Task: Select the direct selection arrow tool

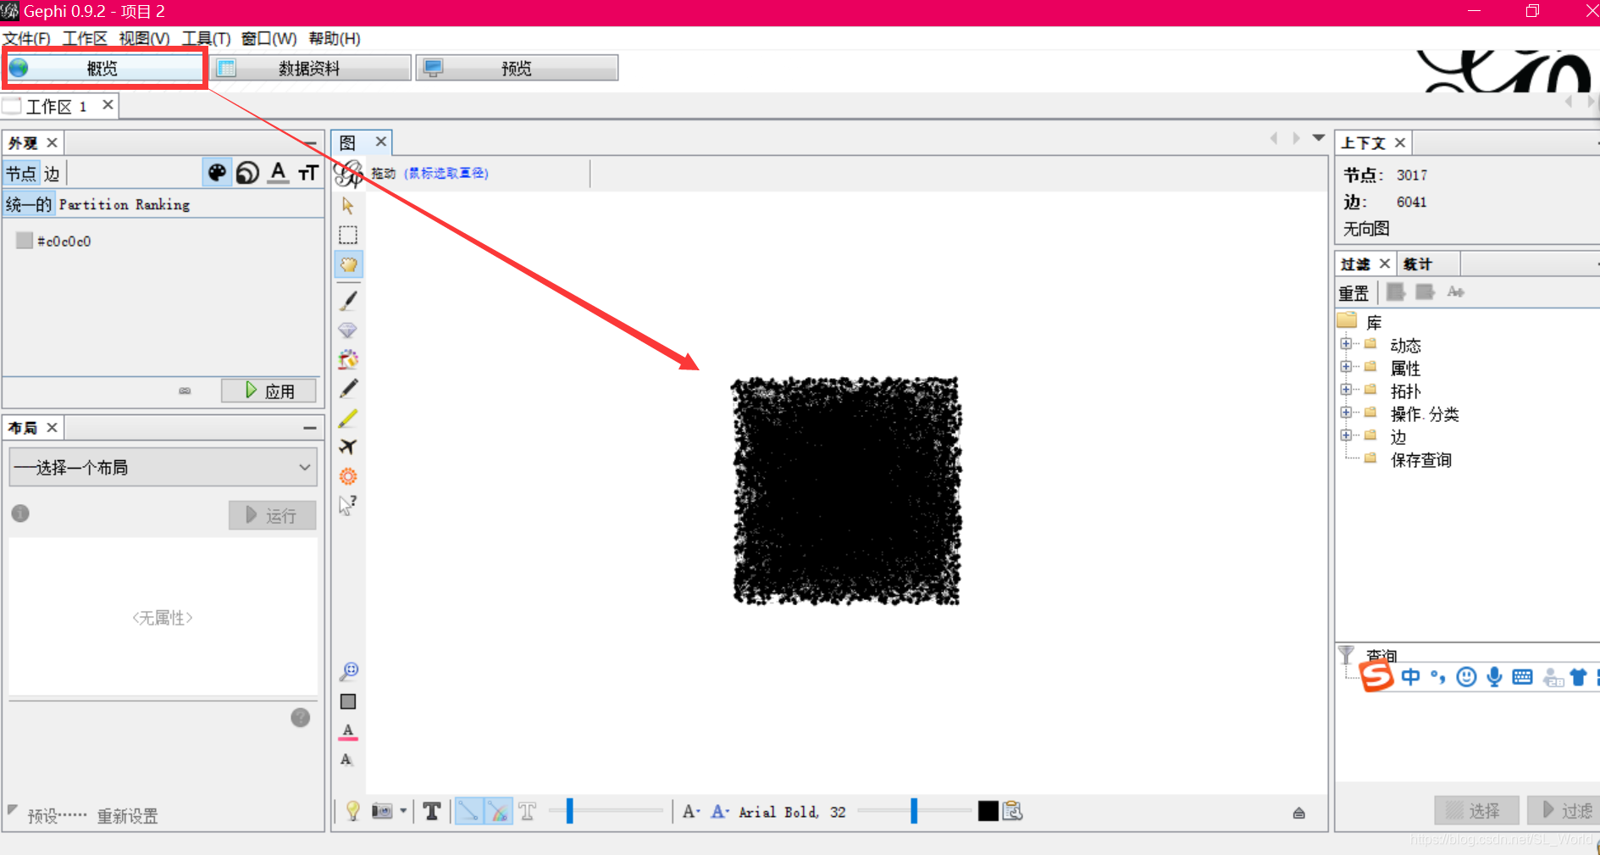Action: (x=348, y=206)
